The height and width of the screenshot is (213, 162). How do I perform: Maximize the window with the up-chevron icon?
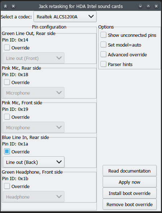coord(148,6)
